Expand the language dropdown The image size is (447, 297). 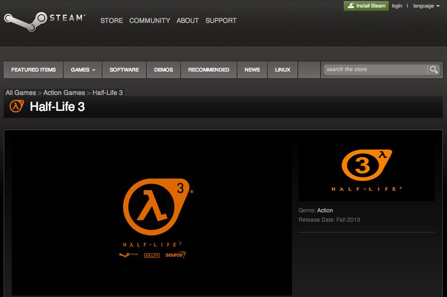pyautogui.click(x=426, y=6)
